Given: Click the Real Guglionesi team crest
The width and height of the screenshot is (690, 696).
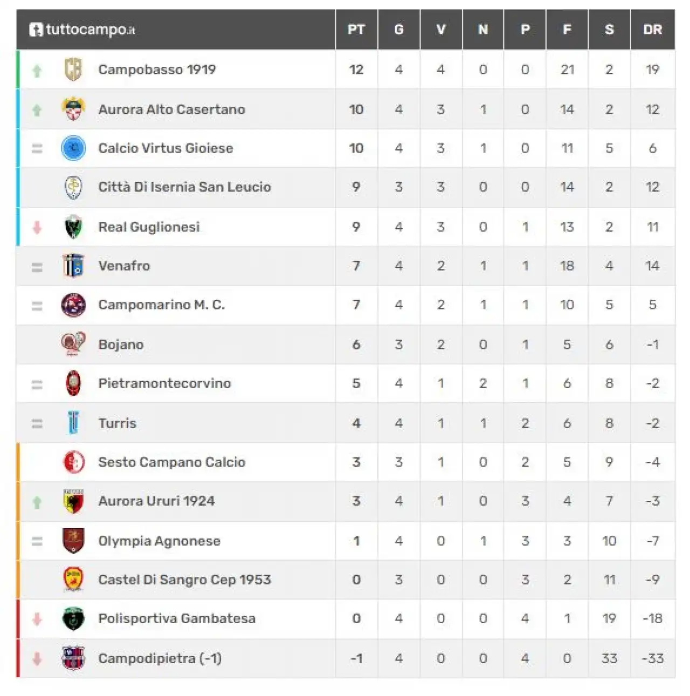Looking at the screenshot, I should [73, 227].
